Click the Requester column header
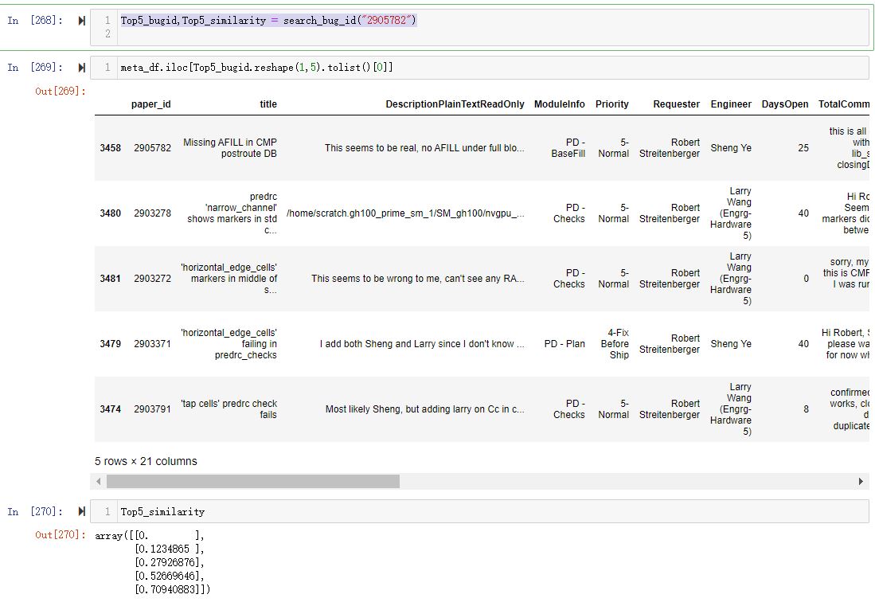Screen dimensions: 875x606 click(676, 104)
